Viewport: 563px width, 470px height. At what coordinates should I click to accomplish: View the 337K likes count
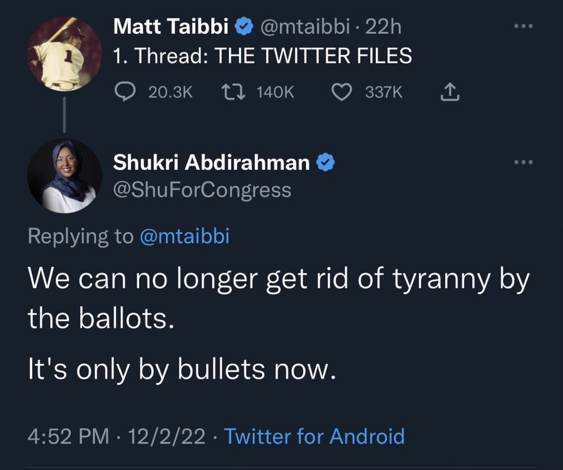pyautogui.click(x=384, y=93)
